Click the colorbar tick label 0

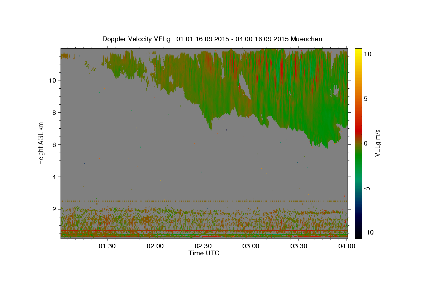point(365,143)
